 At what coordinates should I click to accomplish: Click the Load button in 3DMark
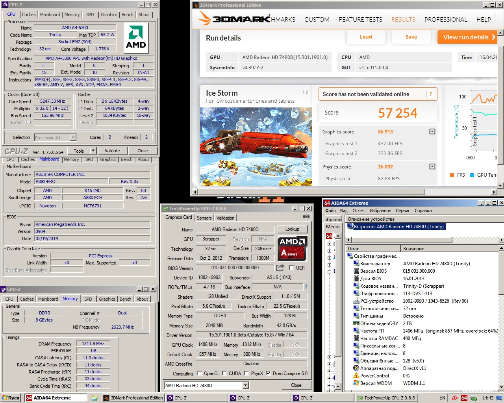[366, 37]
